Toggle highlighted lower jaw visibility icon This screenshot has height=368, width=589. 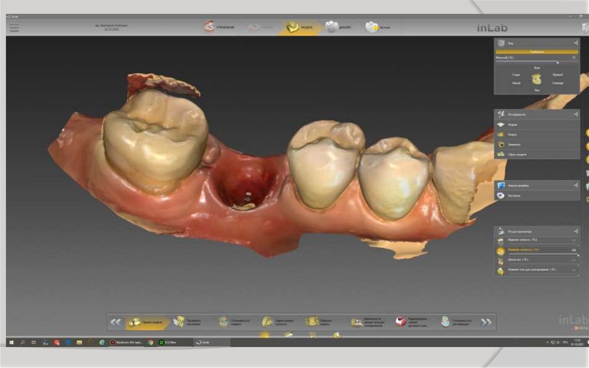500,251
